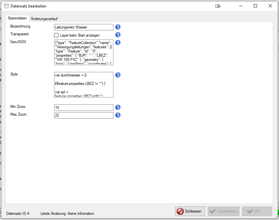Open the Min Zoom help icon

pyautogui.click(x=118, y=108)
